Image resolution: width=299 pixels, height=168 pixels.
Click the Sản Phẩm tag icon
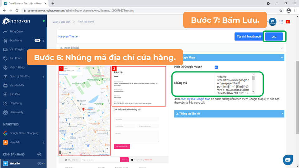pyautogui.click(x=5, y=58)
